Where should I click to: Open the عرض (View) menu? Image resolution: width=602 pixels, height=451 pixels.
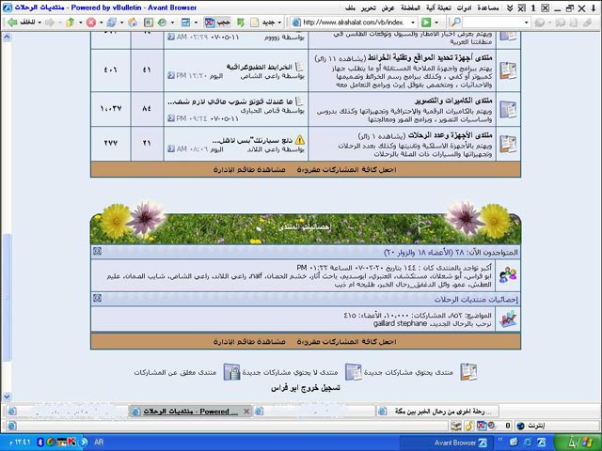pos(388,8)
